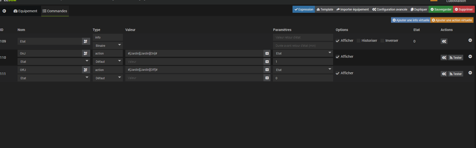476x148 pixels.
Task: Click Dupliquer to duplicate equipment
Action: 419,9
